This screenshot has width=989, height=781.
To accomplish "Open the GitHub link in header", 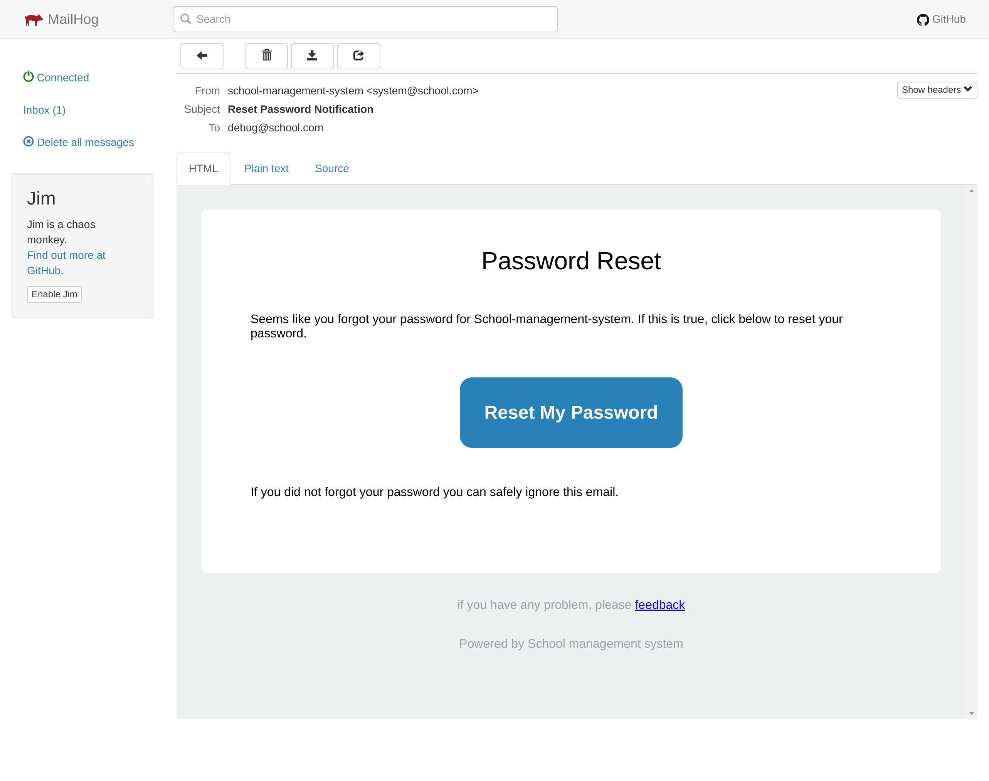I will pyautogui.click(x=941, y=19).
